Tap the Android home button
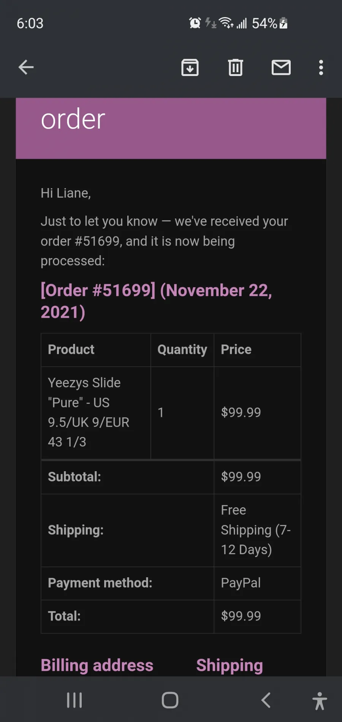Image resolution: width=342 pixels, height=722 pixels. (x=170, y=700)
